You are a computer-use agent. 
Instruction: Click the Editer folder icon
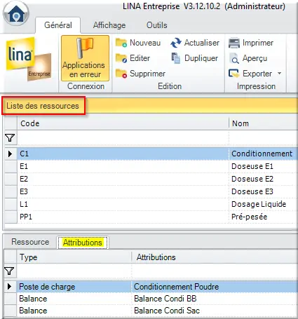[121, 58]
